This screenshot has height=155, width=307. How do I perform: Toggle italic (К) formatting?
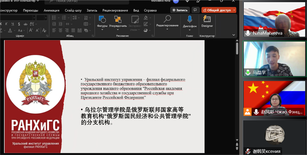(6, 24)
